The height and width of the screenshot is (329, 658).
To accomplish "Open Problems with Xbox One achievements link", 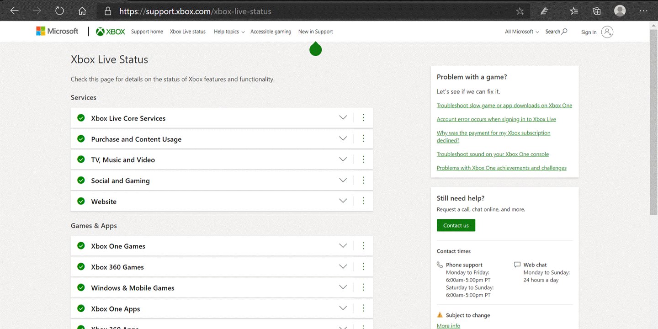I will click(x=502, y=168).
